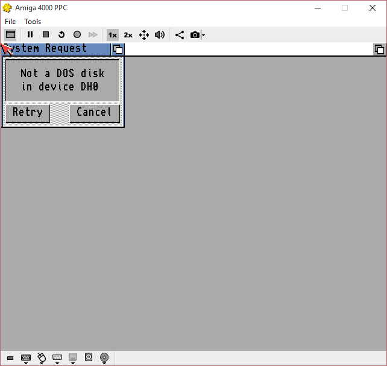This screenshot has width=387, height=366.
Task: Stop the emulation session
Action: pyautogui.click(x=46, y=34)
